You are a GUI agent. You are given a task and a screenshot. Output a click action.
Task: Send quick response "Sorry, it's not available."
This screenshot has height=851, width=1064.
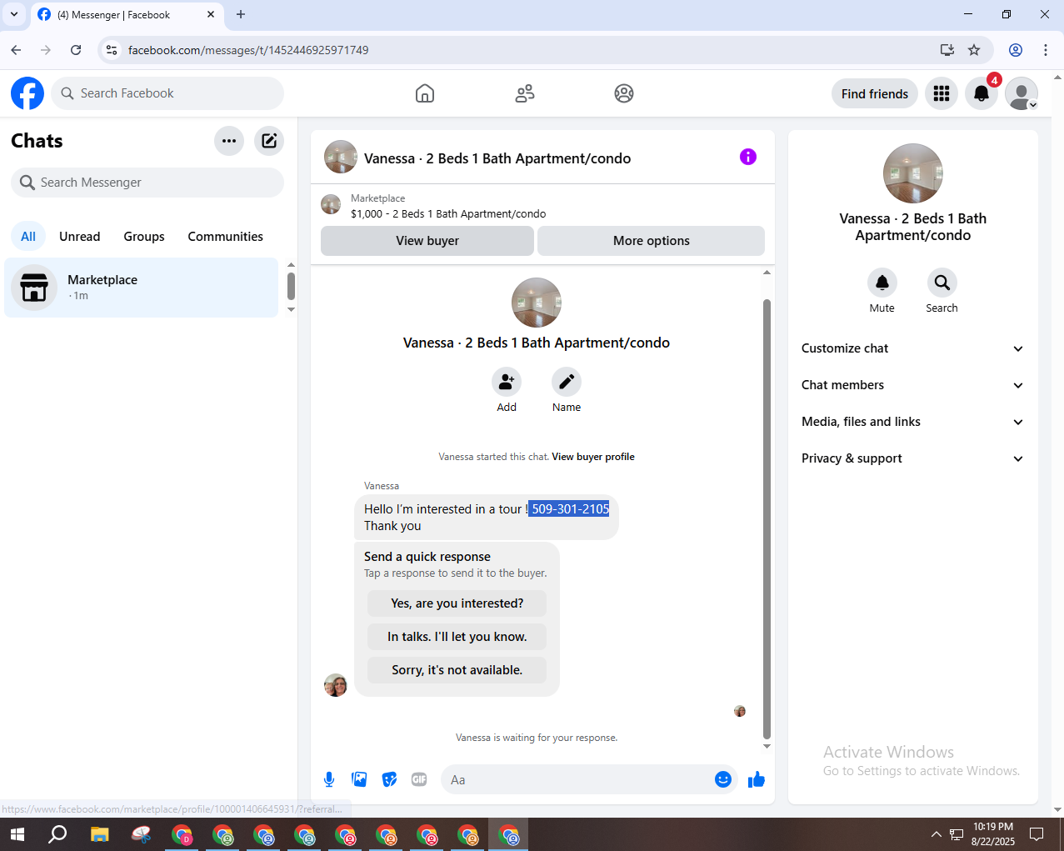point(457,670)
